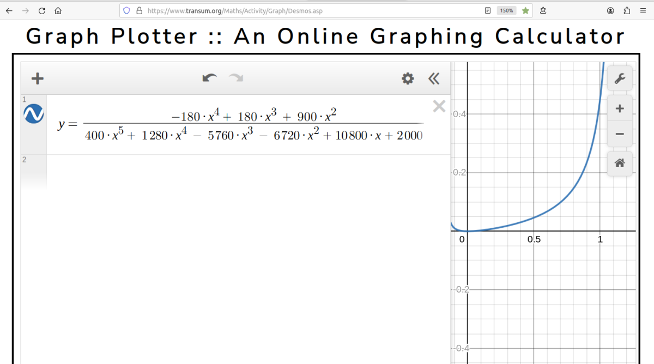The image size is (654, 364).
Task: Toggle reader view icon in address bar
Action: (x=488, y=10)
